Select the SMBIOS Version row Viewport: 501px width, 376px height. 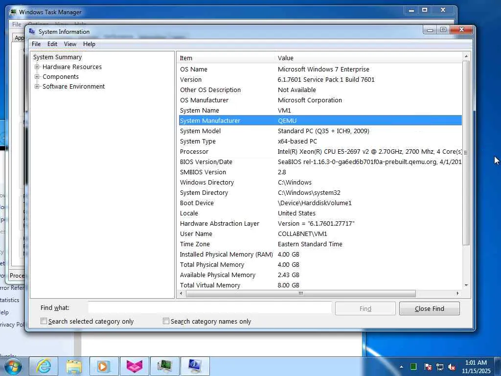click(x=320, y=172)
